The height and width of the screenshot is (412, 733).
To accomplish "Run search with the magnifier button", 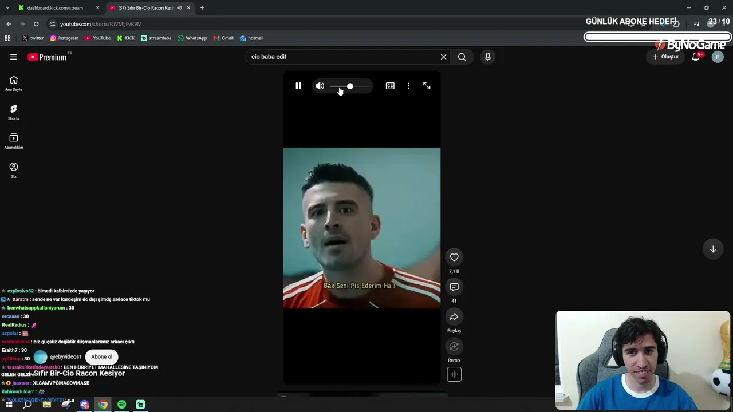I will coord(462,57).
